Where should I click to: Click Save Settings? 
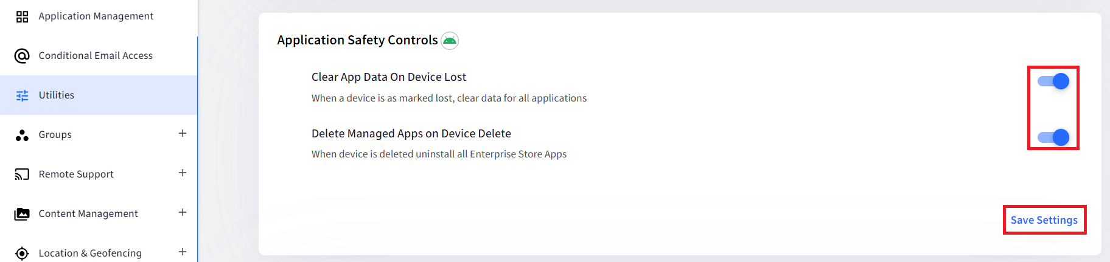(x=1044, y=220)
